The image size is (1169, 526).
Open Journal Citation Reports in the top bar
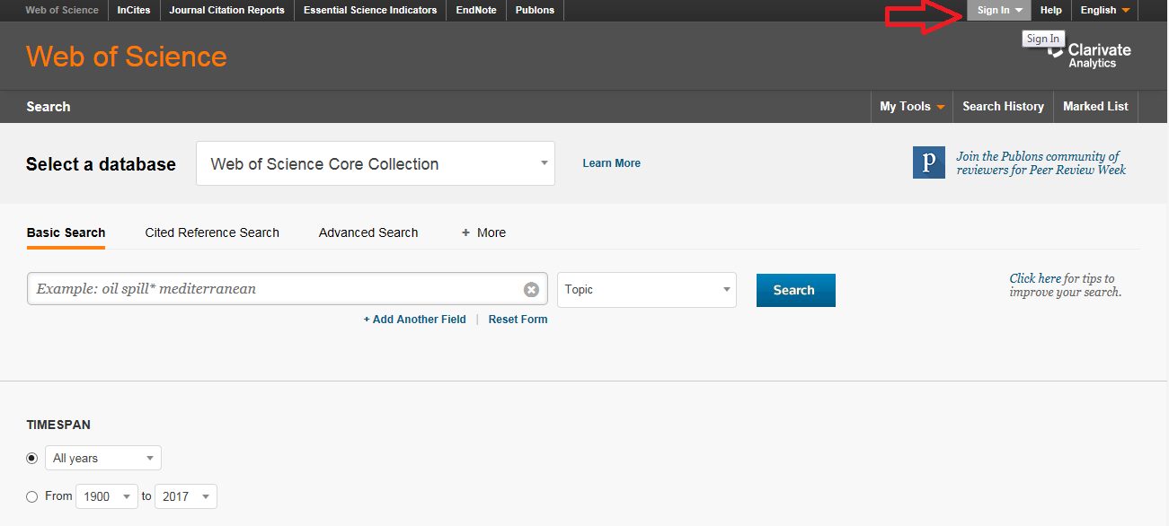(x=227, y=11)
